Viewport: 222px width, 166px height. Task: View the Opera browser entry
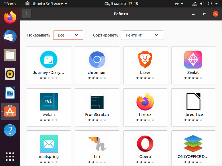pos(145,148)
